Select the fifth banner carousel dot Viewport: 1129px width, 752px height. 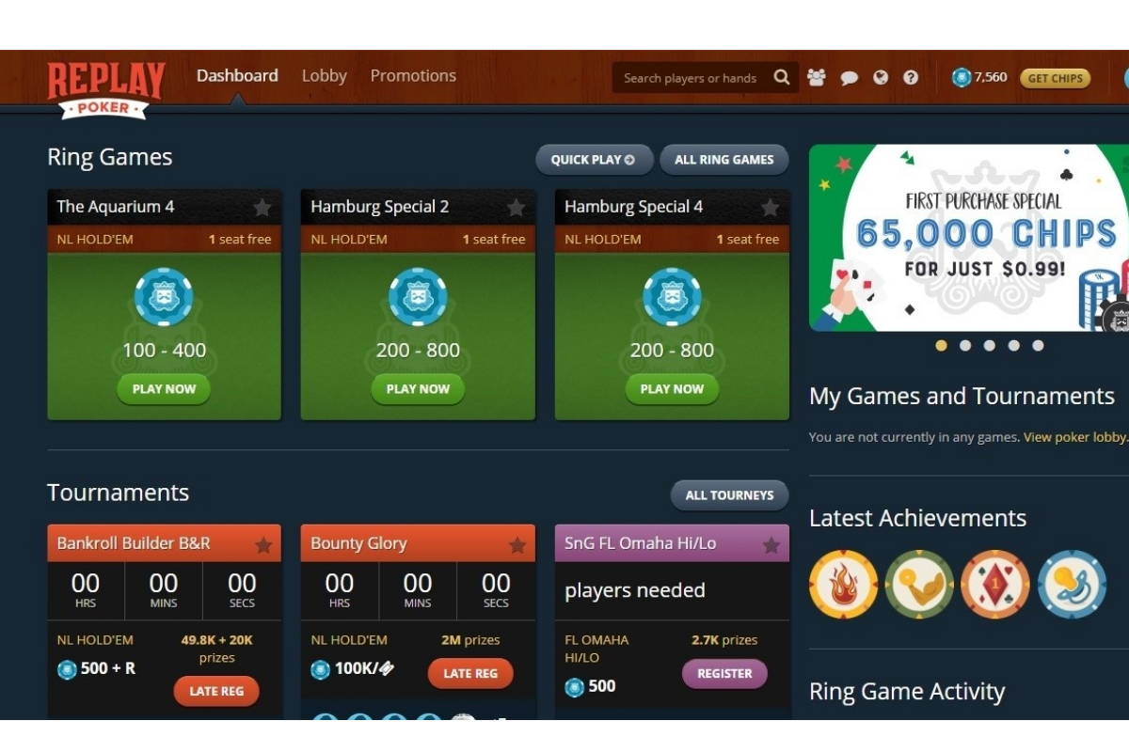1038,345
